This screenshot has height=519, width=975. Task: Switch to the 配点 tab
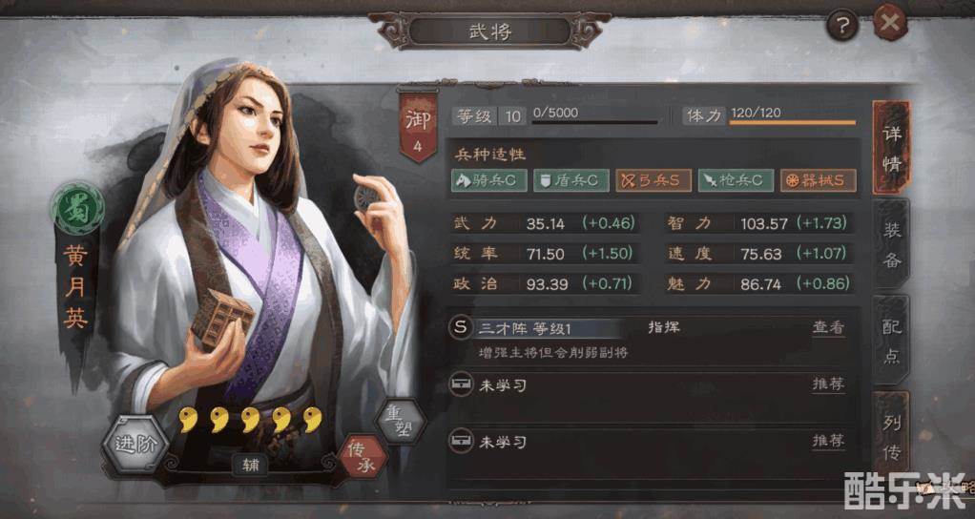[892, 341]
